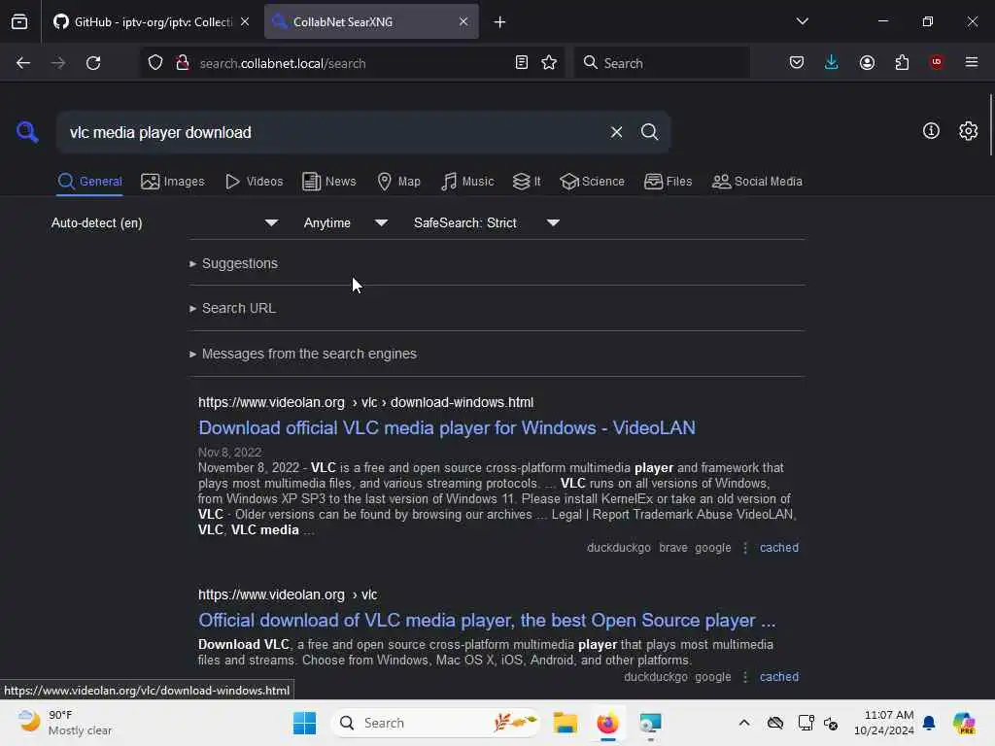Open the News category

pyautogui.click(x=328, y=182)
